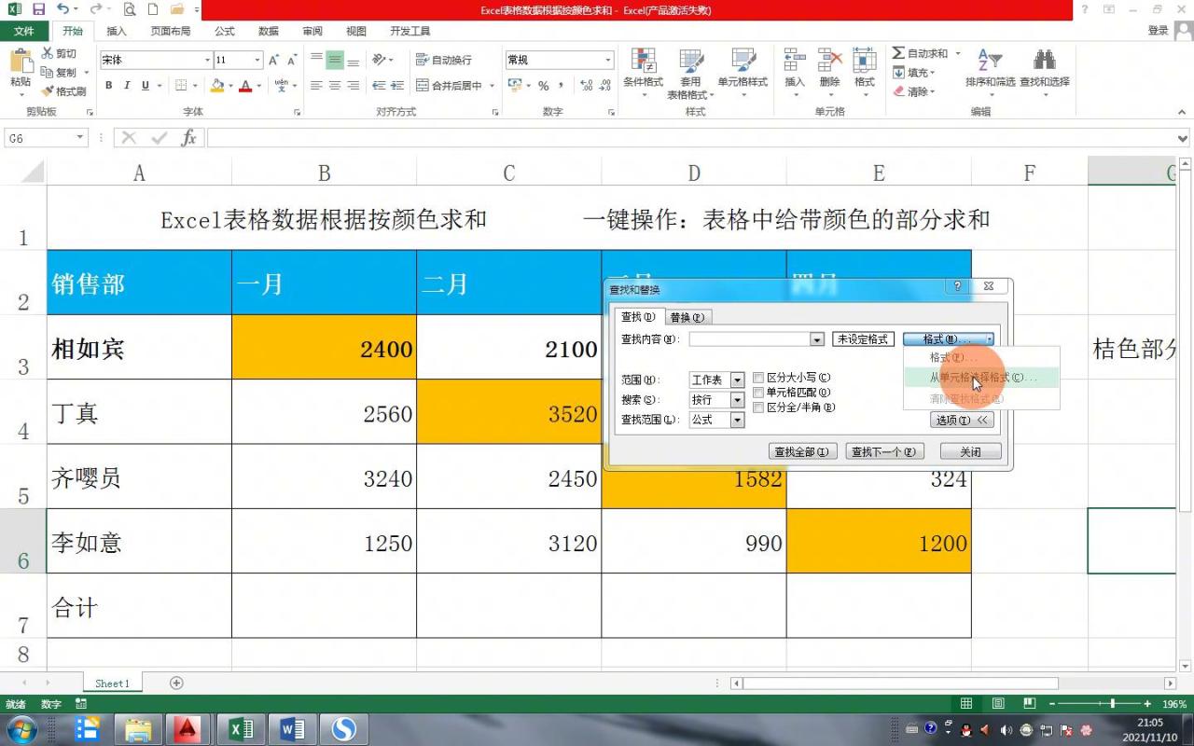Open print preview from the quick access toolbar
1194x746 pixels.
pyautogui.click(x=129, y=9)
